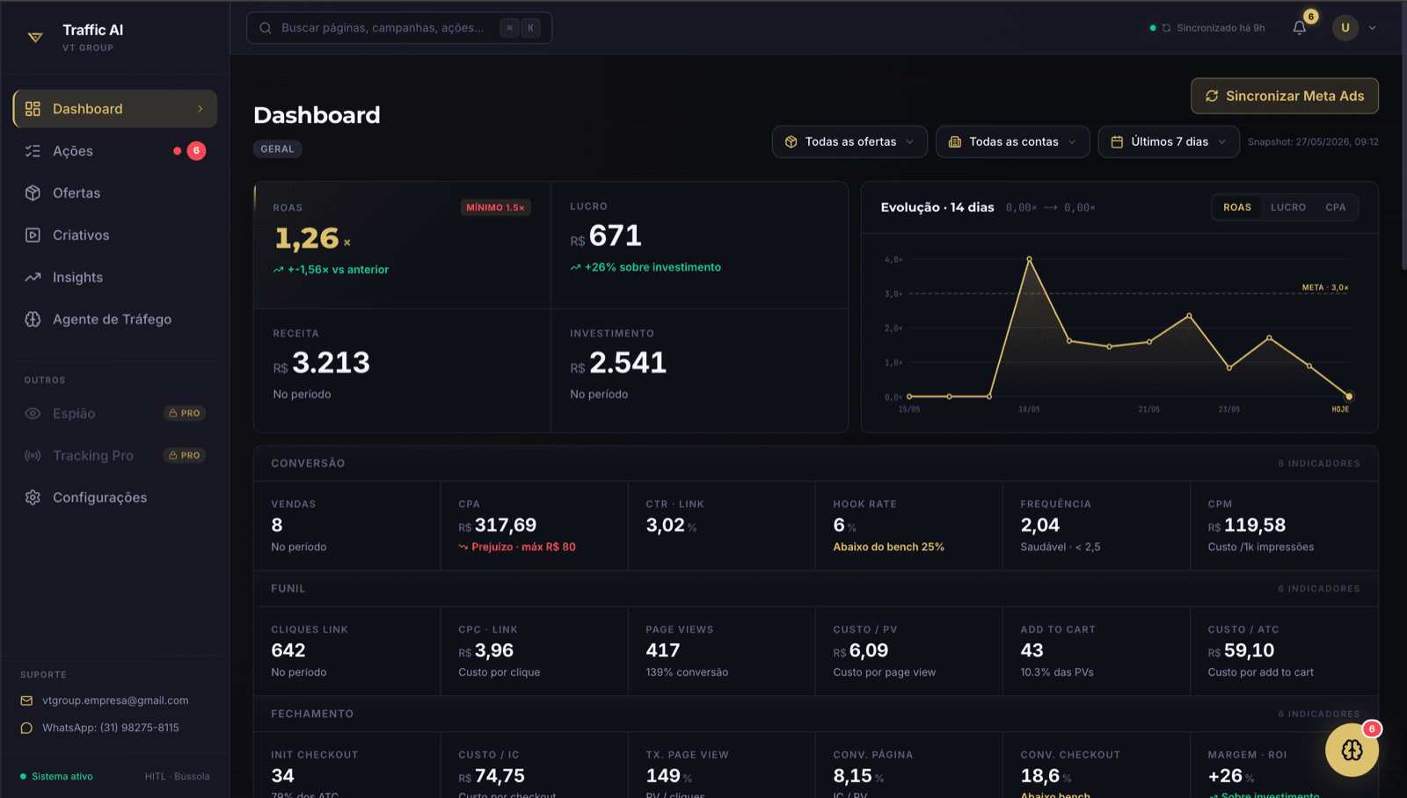Open Insights from the sidebar
This screenshot has width=1407, height=798.
[115, 278]
